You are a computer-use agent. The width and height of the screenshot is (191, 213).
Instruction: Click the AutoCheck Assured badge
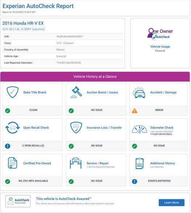click(x=18, y=201)
